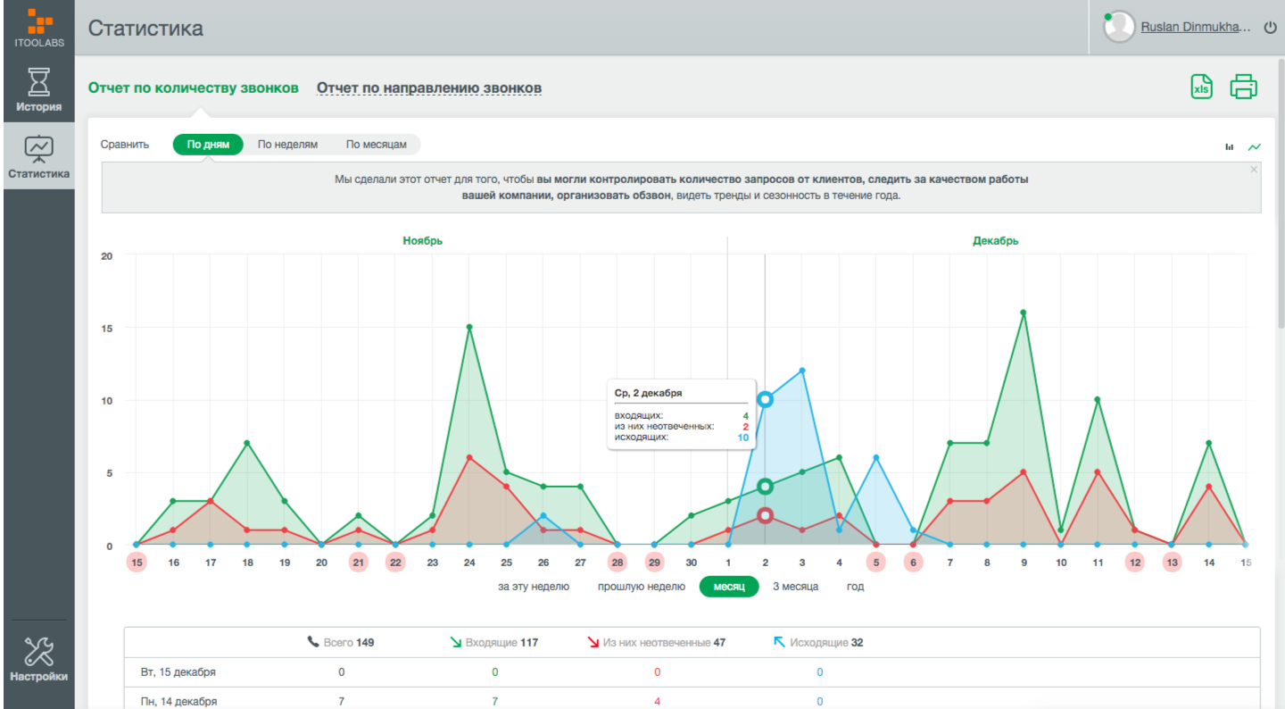
Task: Click highlighted date 6 on axis
Action: point(913,563)
